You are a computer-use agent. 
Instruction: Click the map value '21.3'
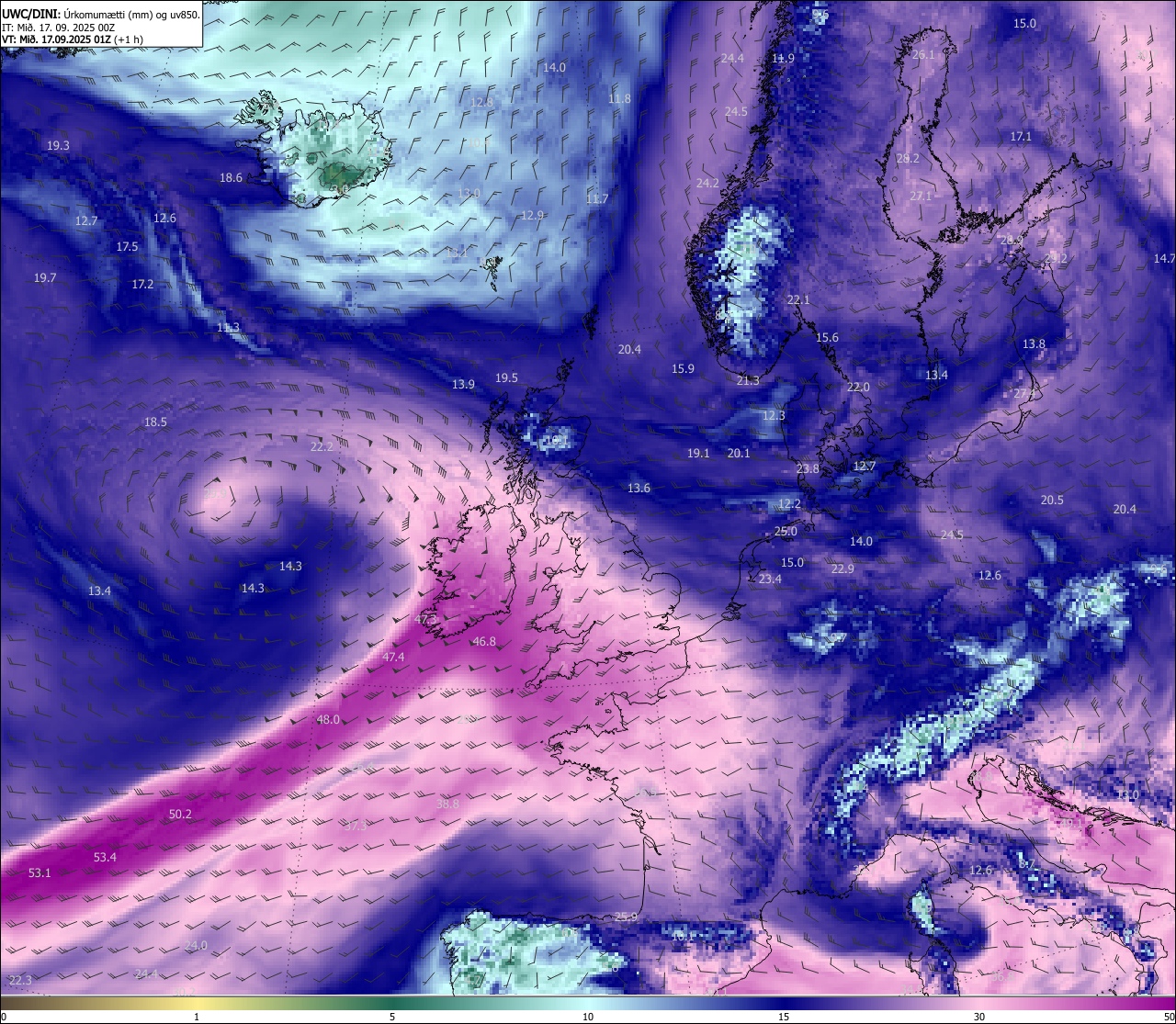click(748, 380)
